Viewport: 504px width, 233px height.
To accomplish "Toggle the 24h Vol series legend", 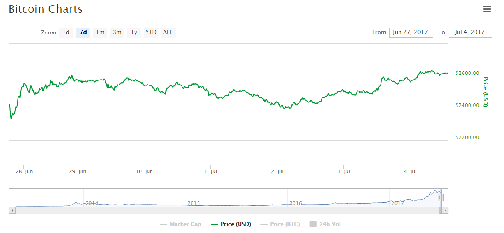I will pyautogui.click(x=325, y=224).
